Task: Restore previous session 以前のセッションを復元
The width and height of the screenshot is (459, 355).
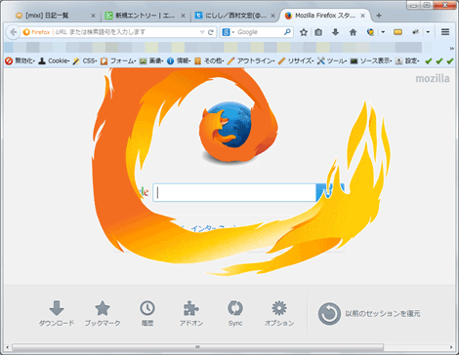Action: [369, 314]
